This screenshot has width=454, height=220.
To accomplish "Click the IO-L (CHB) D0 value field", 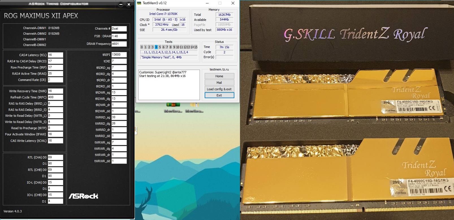I will point(55,195).
